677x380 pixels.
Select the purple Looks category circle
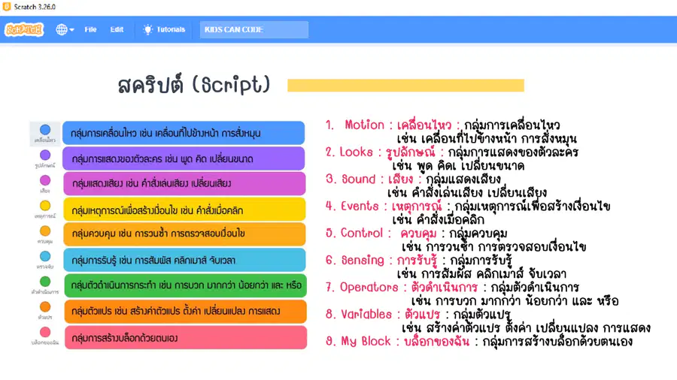pyautogui.click(x=45, y=155)
